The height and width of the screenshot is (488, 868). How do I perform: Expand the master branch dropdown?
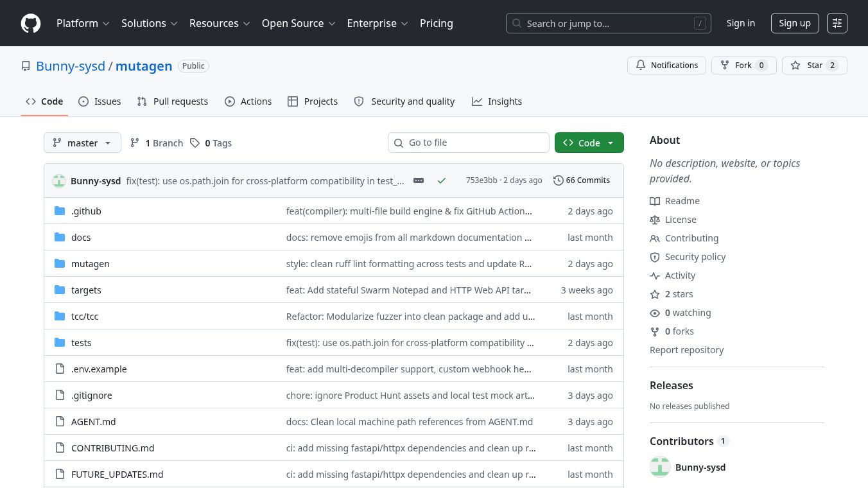82,143
